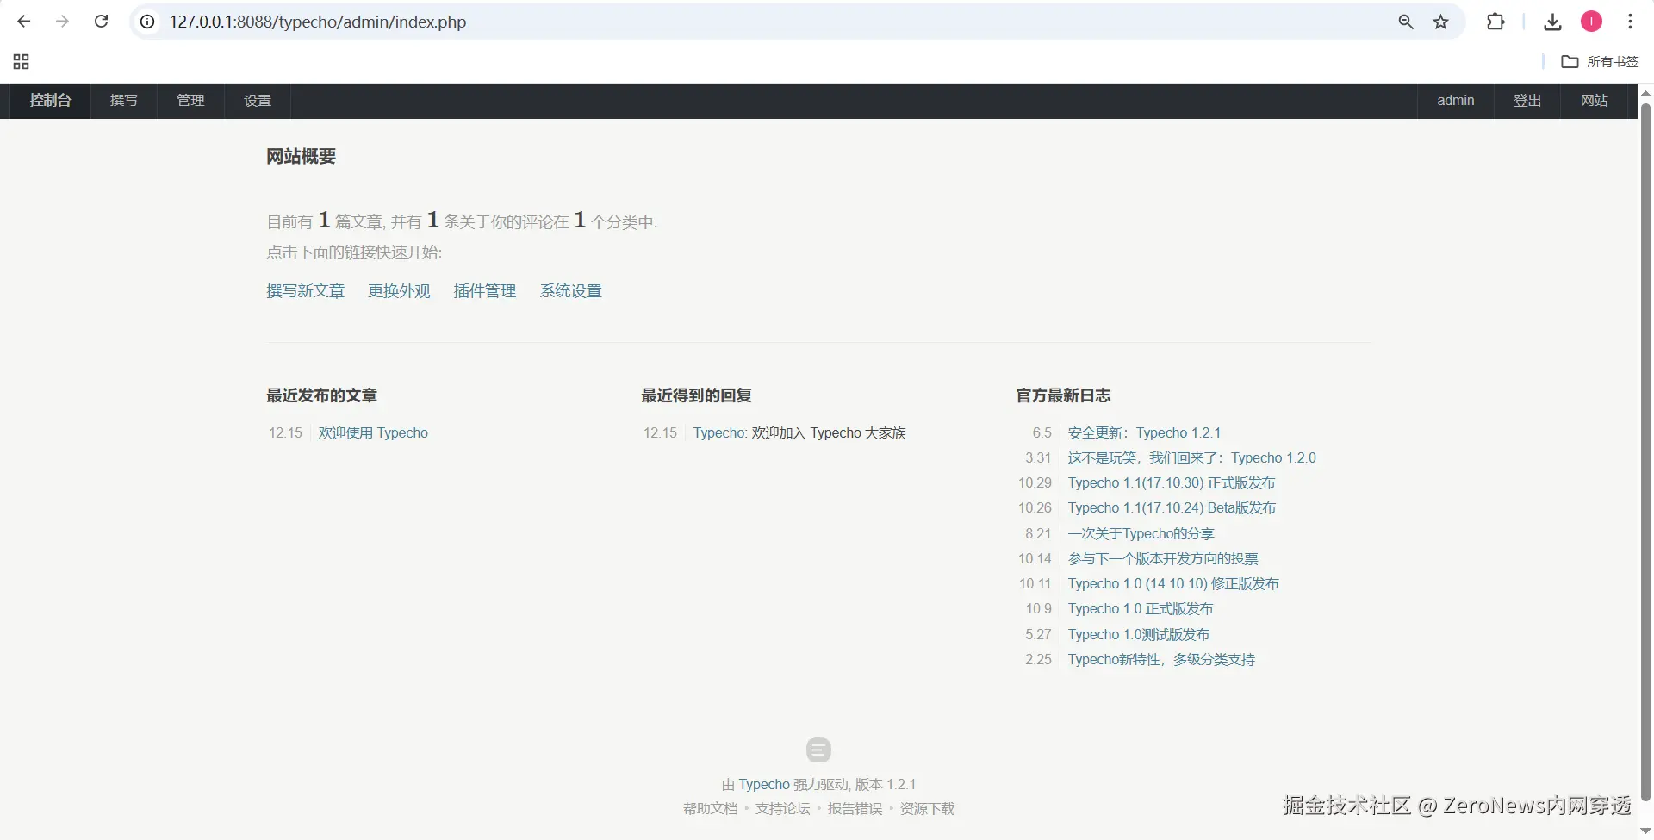Screen dimensions: 1654x840
Task: Open 支持论坛 footer link
Action: pos(783,808)
